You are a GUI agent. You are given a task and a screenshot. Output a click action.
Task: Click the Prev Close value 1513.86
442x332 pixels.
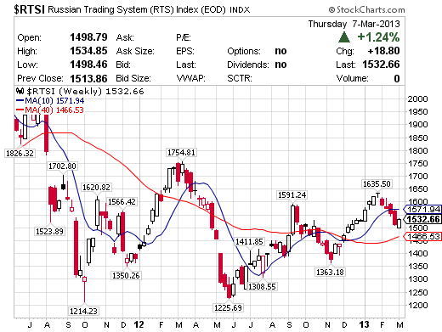[88, 78]
